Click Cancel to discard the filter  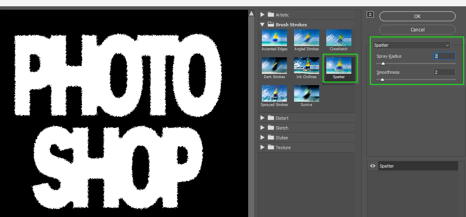pyautogui.click(x=417, y=30)
